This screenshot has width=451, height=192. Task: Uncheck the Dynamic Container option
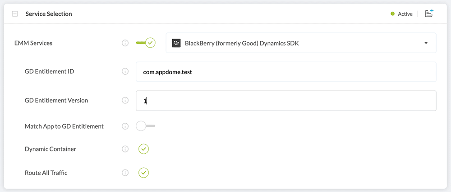(x=143, y=149)
